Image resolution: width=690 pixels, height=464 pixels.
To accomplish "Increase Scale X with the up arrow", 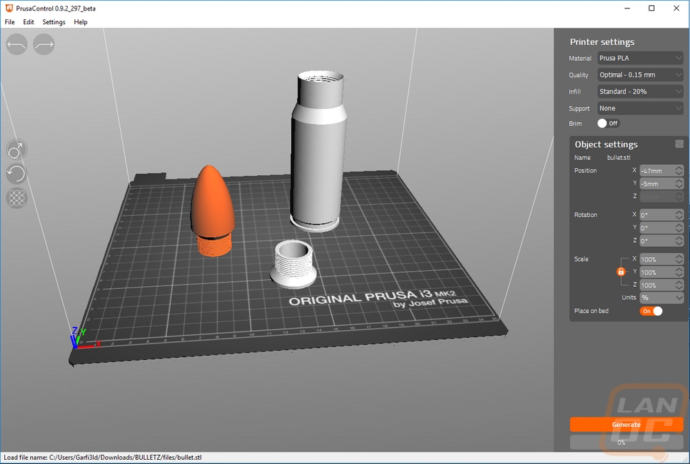I will tap(679, 256).
